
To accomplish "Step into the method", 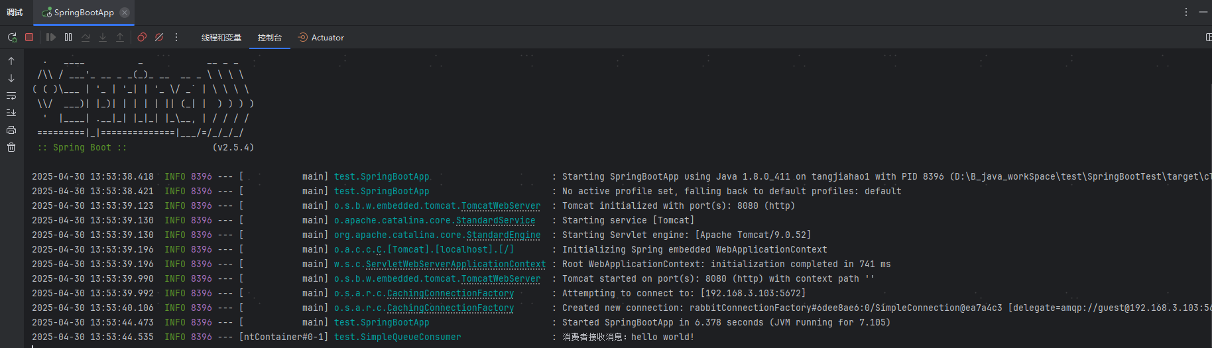I will click(103, 37).
